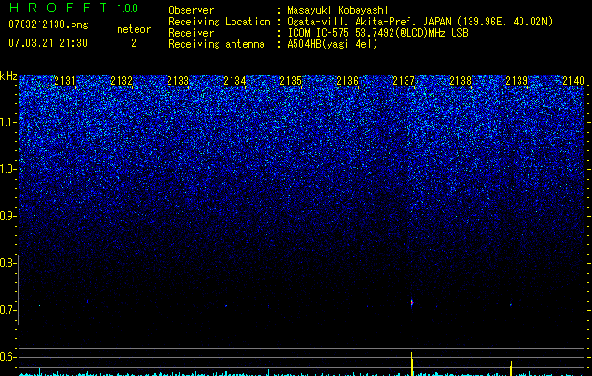Click the Observer field label
Viewport: 592px width, 376px height.
point(191,10)
